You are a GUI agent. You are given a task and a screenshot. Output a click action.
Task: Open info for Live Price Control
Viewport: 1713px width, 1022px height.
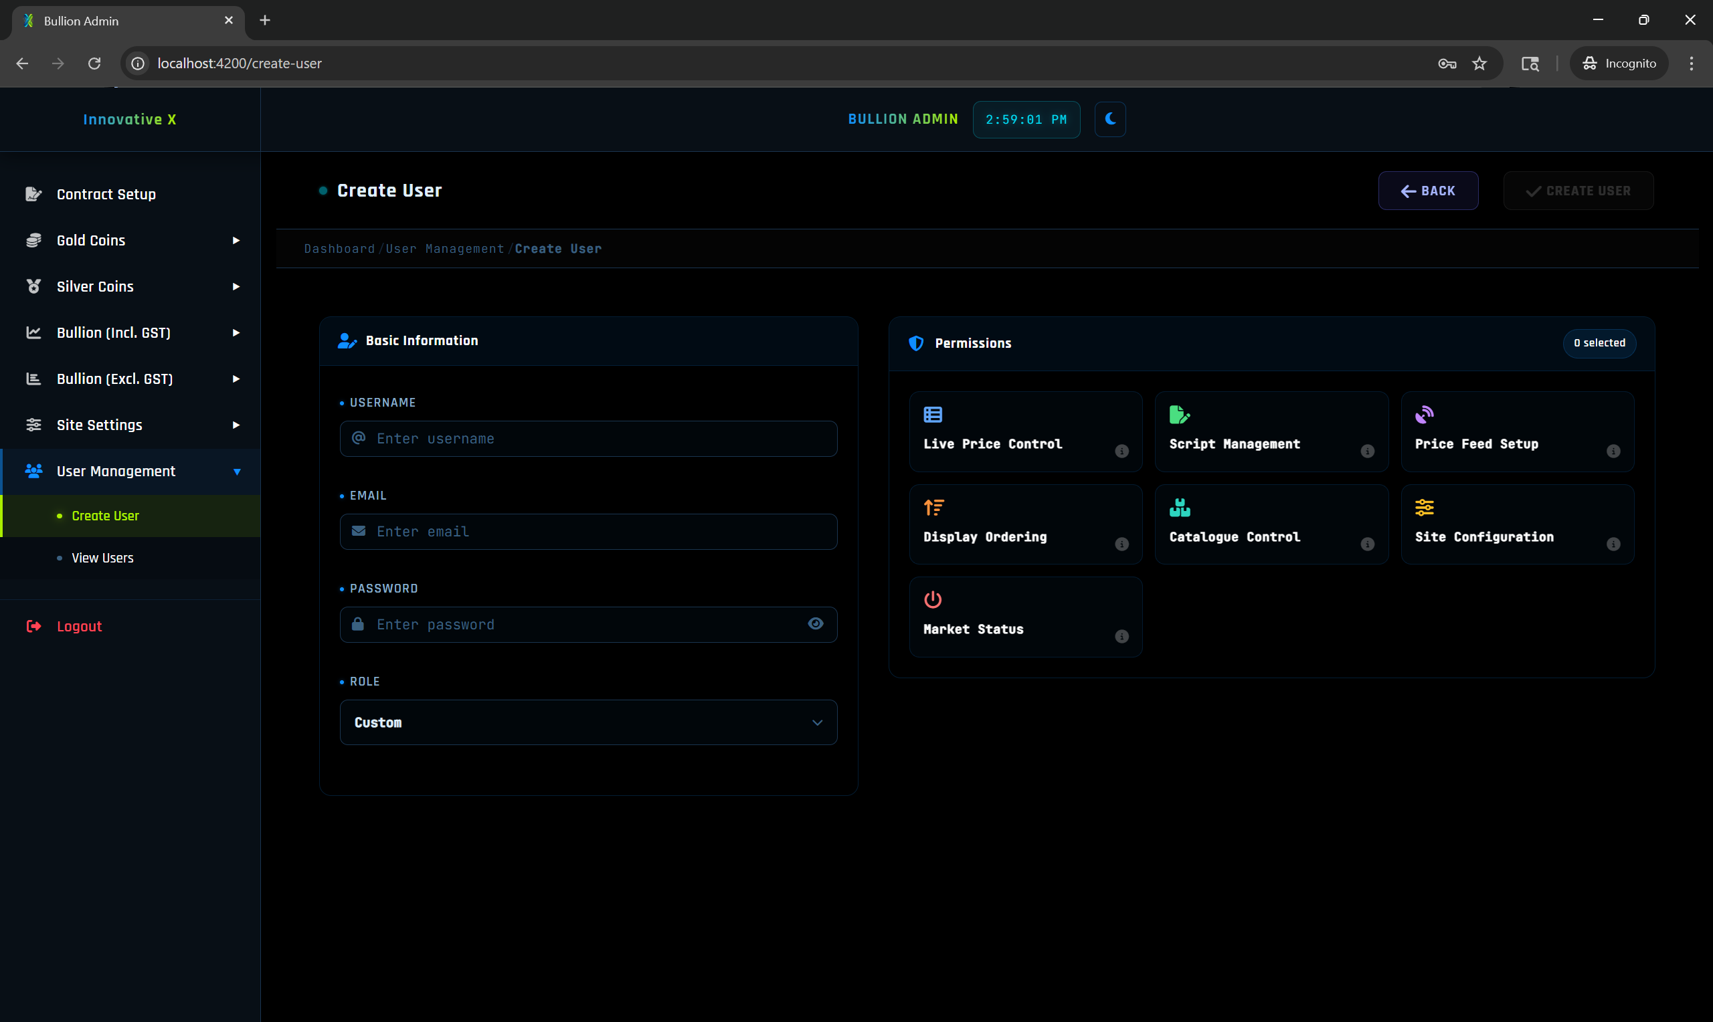(1121, 451)
